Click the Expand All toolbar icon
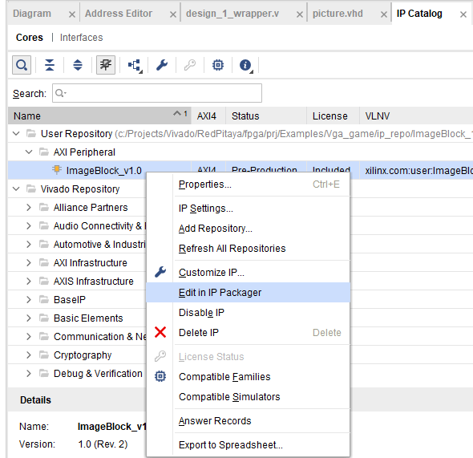473x458 pixels. coord(78,65)
